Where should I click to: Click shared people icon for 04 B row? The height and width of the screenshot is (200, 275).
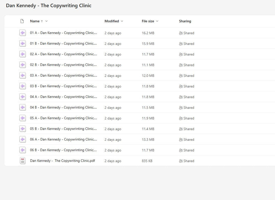[181, 108]
